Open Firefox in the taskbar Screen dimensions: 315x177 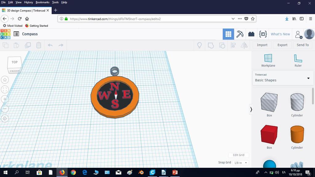(62, 172)
